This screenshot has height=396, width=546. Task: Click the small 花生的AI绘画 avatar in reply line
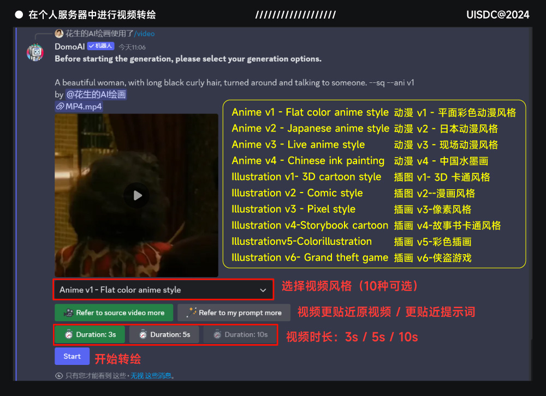[59, 34]
